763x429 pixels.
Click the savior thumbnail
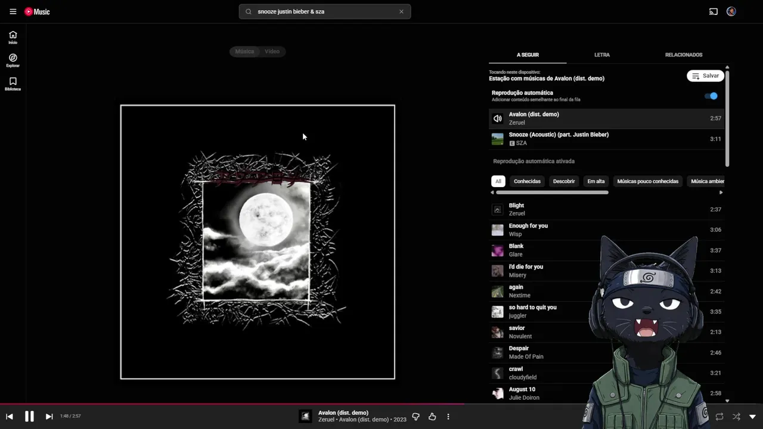pos(497,332)
